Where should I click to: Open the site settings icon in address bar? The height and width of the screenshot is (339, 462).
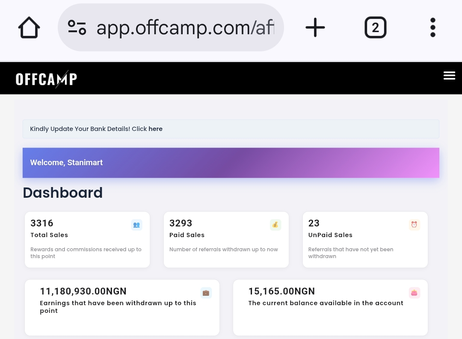click(x=77, y=28)
